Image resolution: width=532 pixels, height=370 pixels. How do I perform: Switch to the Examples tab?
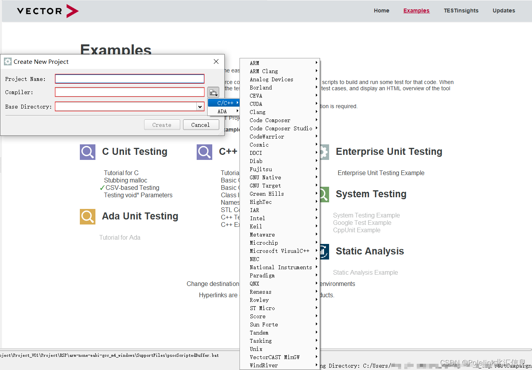416,11
